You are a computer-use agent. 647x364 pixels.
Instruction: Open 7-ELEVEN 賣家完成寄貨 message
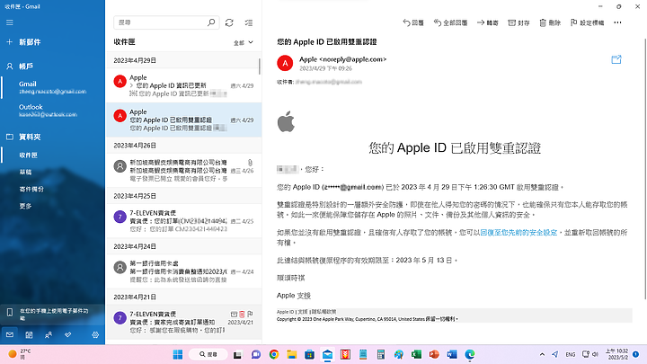tap(183, 322)
